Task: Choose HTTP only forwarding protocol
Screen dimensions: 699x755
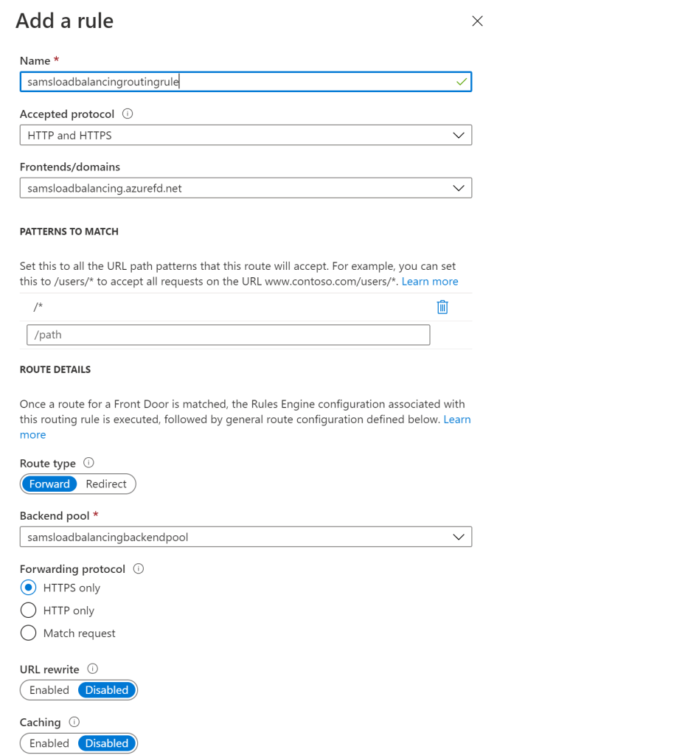Action: click(29, 610)
